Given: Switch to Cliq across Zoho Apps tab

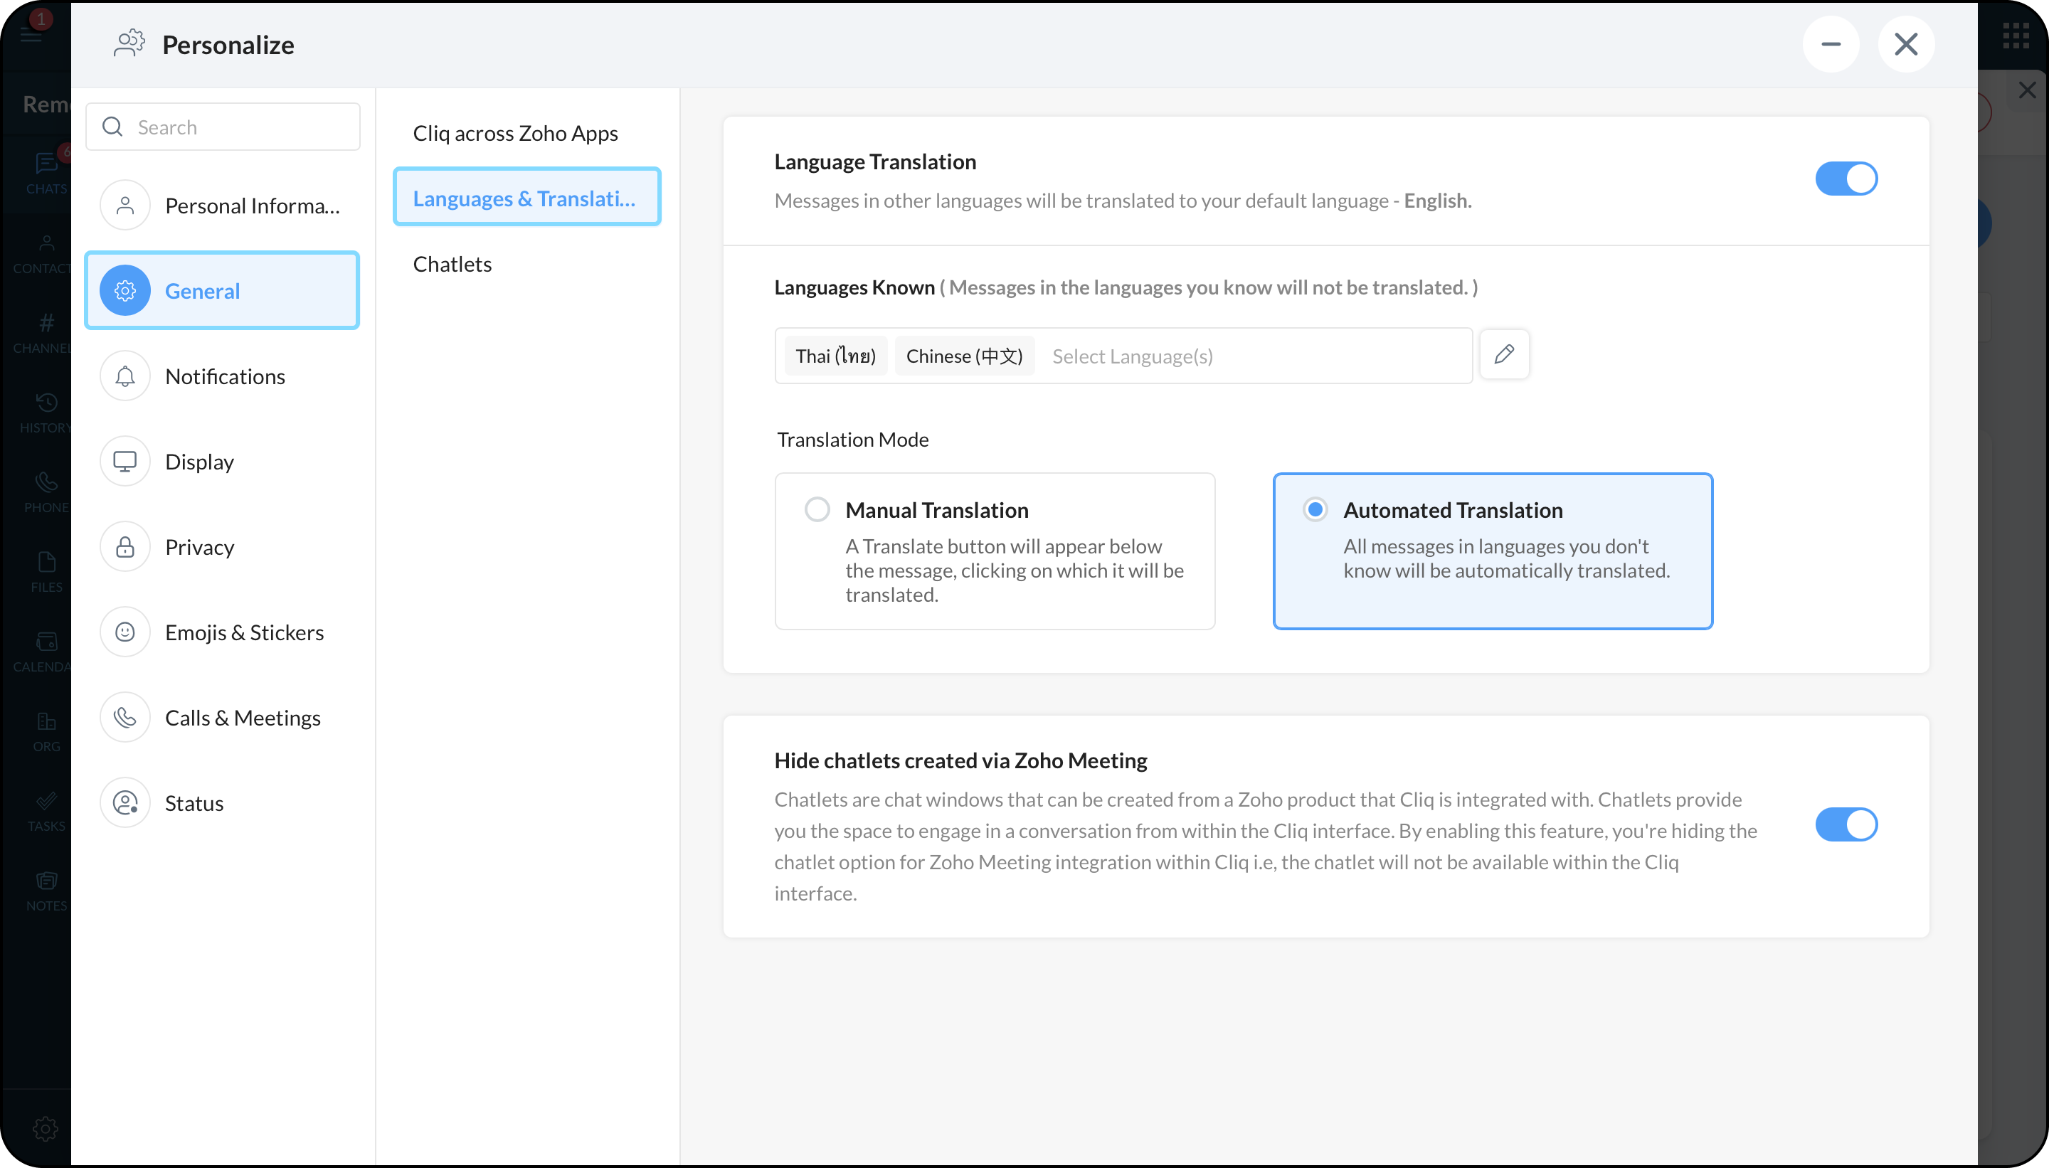Looking at the screenshot, I should pos(515,133).
